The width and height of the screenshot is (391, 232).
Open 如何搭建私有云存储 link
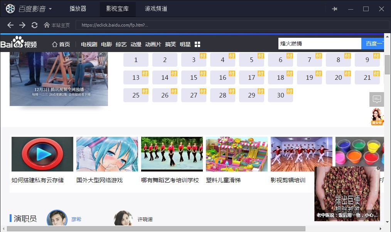[38, 180]
